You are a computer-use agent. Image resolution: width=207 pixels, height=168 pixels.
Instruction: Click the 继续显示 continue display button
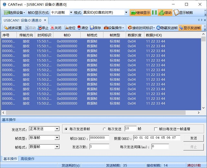(140, 13)
